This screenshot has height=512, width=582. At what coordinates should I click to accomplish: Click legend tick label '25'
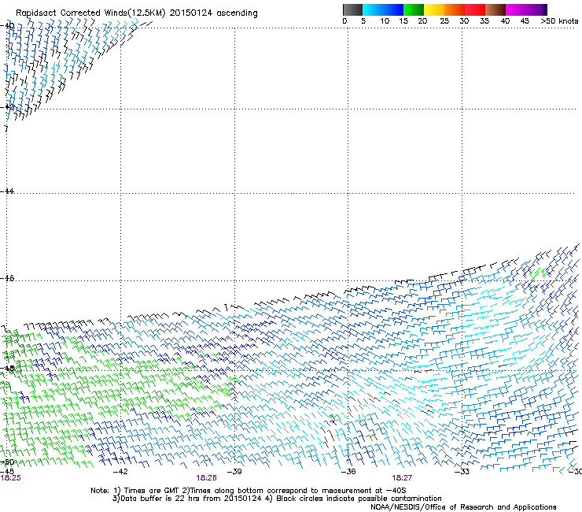click(x=444, y=20)
